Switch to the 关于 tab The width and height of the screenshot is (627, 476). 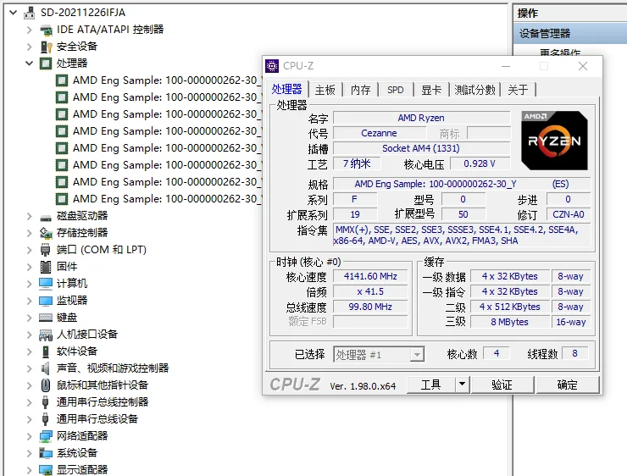tap(518, 90)
